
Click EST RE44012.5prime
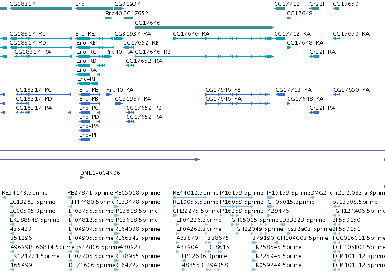click(195, 193)
